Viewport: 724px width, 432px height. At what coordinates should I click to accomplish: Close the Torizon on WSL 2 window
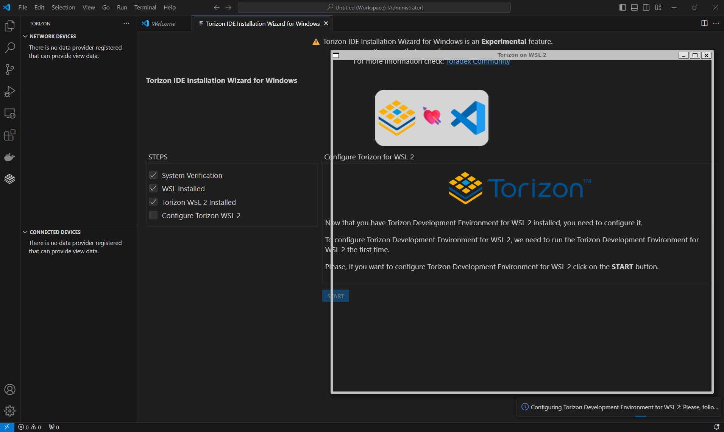(706, 55)
